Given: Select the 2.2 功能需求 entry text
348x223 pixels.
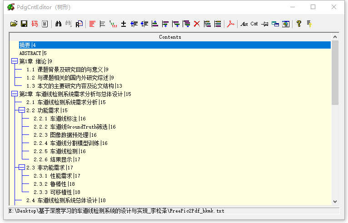Looking at the screenshot, I should tap(47, 110).
